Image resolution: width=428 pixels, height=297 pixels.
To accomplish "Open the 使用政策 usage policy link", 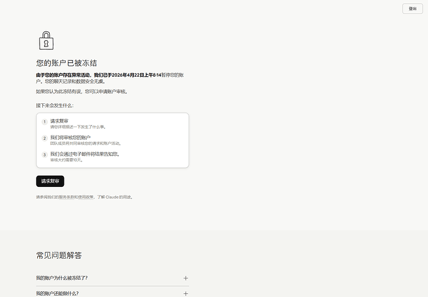I will point(86,197).
